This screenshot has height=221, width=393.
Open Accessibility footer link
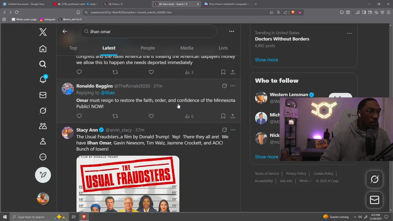(x=264, y=181)
